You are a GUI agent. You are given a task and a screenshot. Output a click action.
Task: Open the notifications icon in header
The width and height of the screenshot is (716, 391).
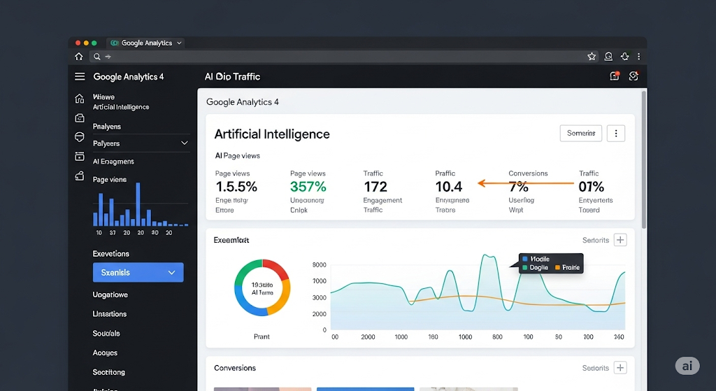tap(615, 76)
